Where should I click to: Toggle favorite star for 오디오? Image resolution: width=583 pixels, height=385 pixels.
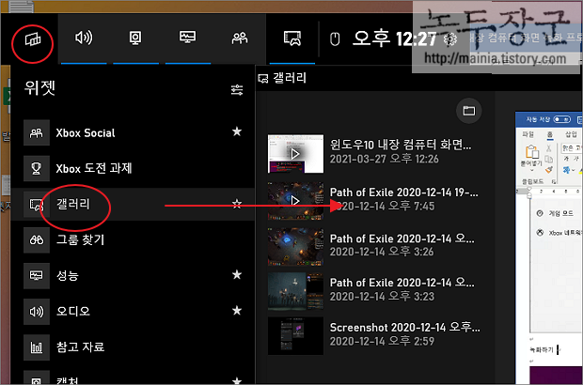[237, 310]
